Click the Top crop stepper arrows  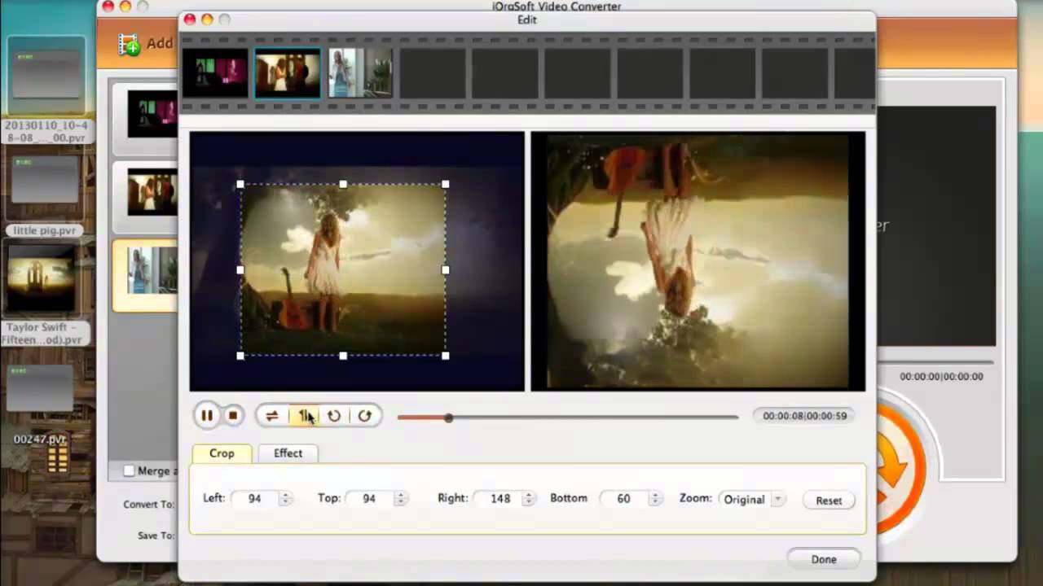[x=399, y=499]
